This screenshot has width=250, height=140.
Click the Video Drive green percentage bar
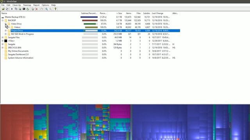pos(90,24)
